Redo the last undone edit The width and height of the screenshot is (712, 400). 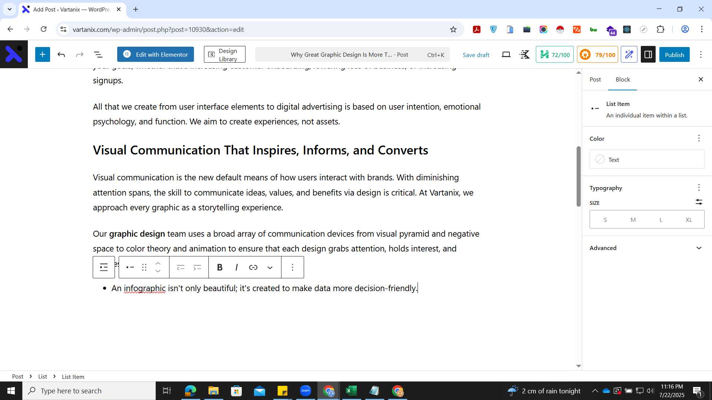click(80, 55)
